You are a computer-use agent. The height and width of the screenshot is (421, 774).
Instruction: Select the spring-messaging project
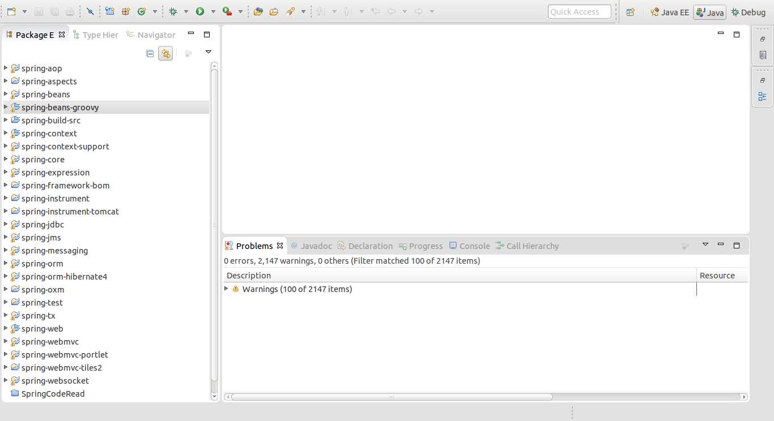pyautogui.click(x=54, y=250)
